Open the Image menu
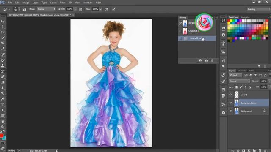271x152 pixels. pos(26,3)
